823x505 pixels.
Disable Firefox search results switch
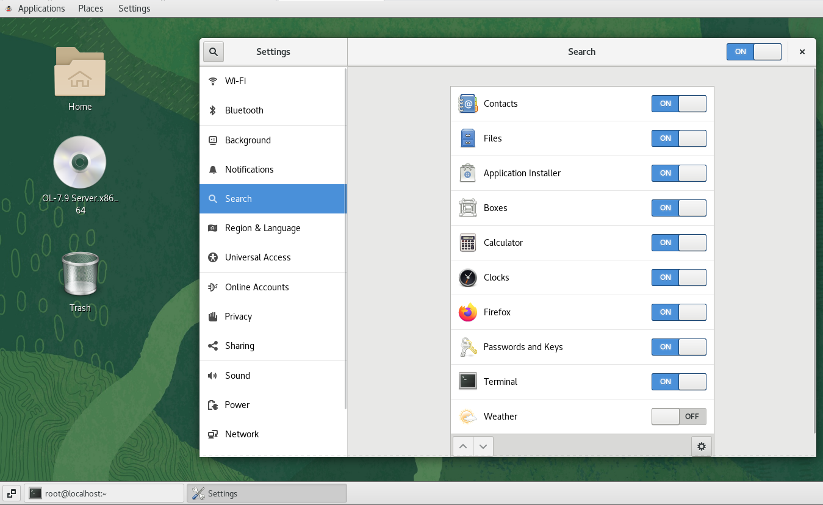click(679, 312)
